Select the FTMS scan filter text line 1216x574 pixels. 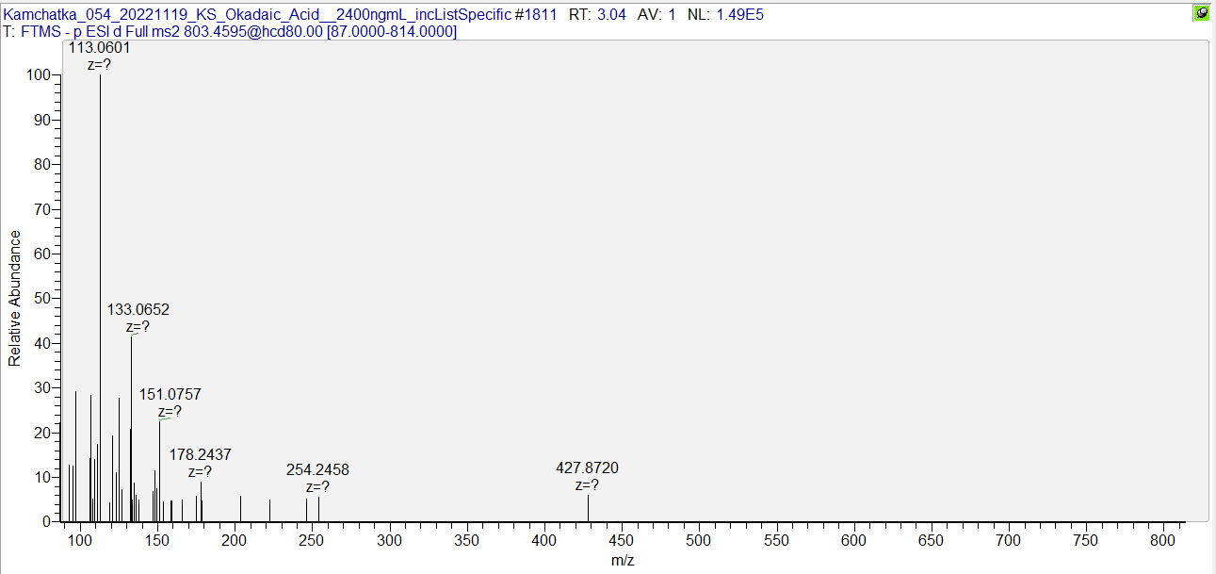231,32
